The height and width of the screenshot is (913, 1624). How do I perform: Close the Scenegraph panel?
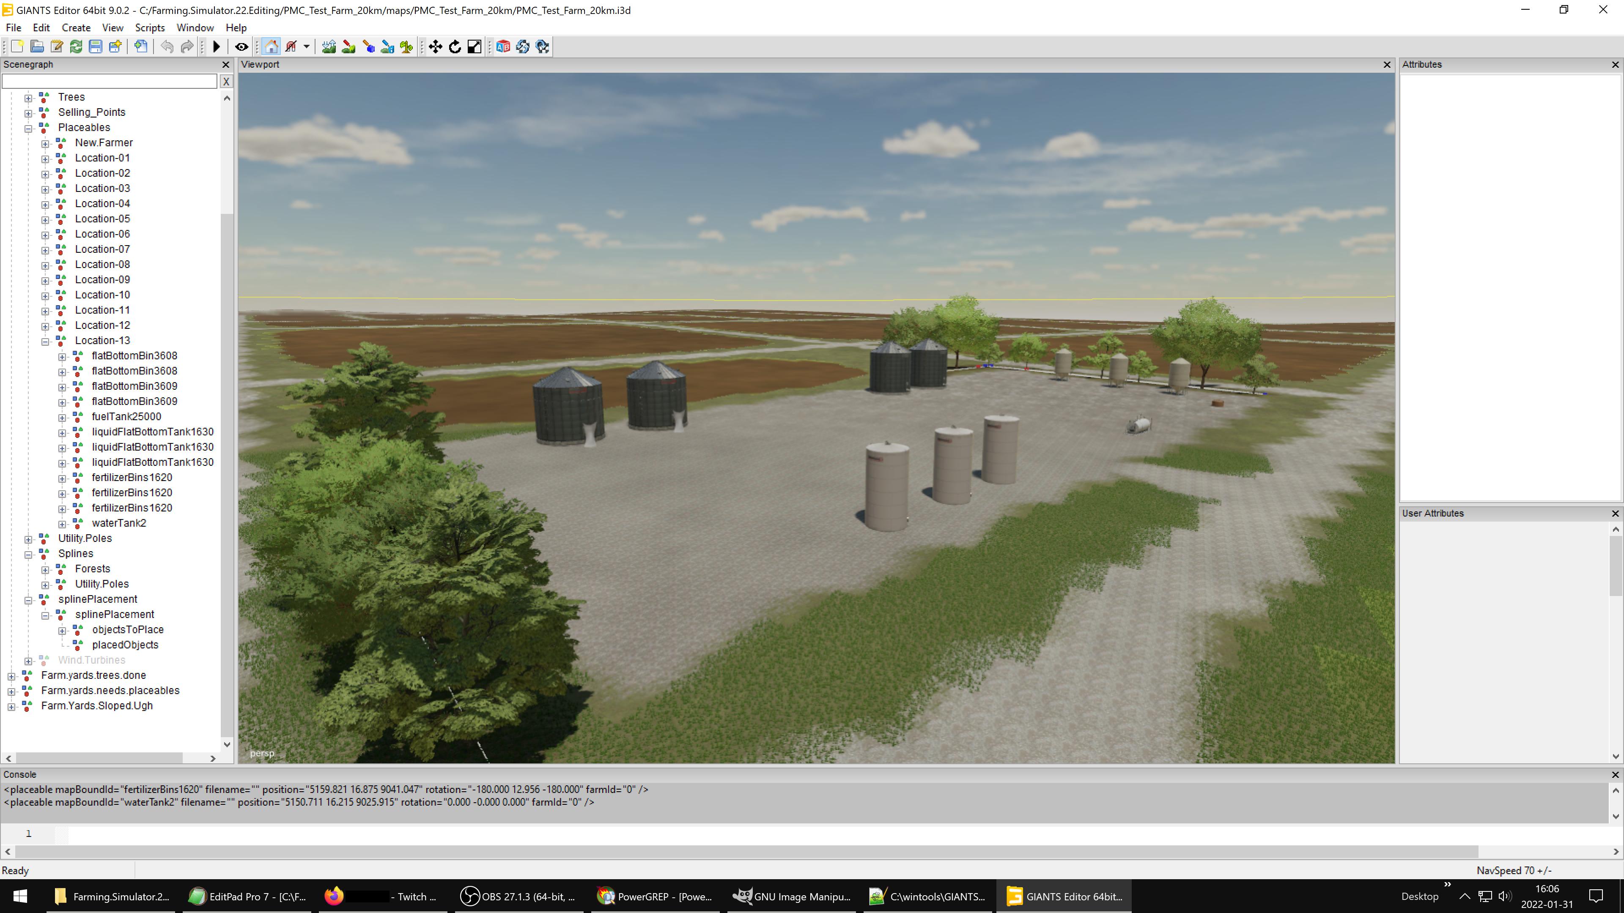coord(226,65)
